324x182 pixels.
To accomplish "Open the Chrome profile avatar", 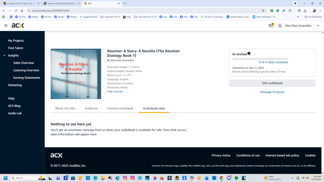I will pyautogui.click(x=314, y=10).
